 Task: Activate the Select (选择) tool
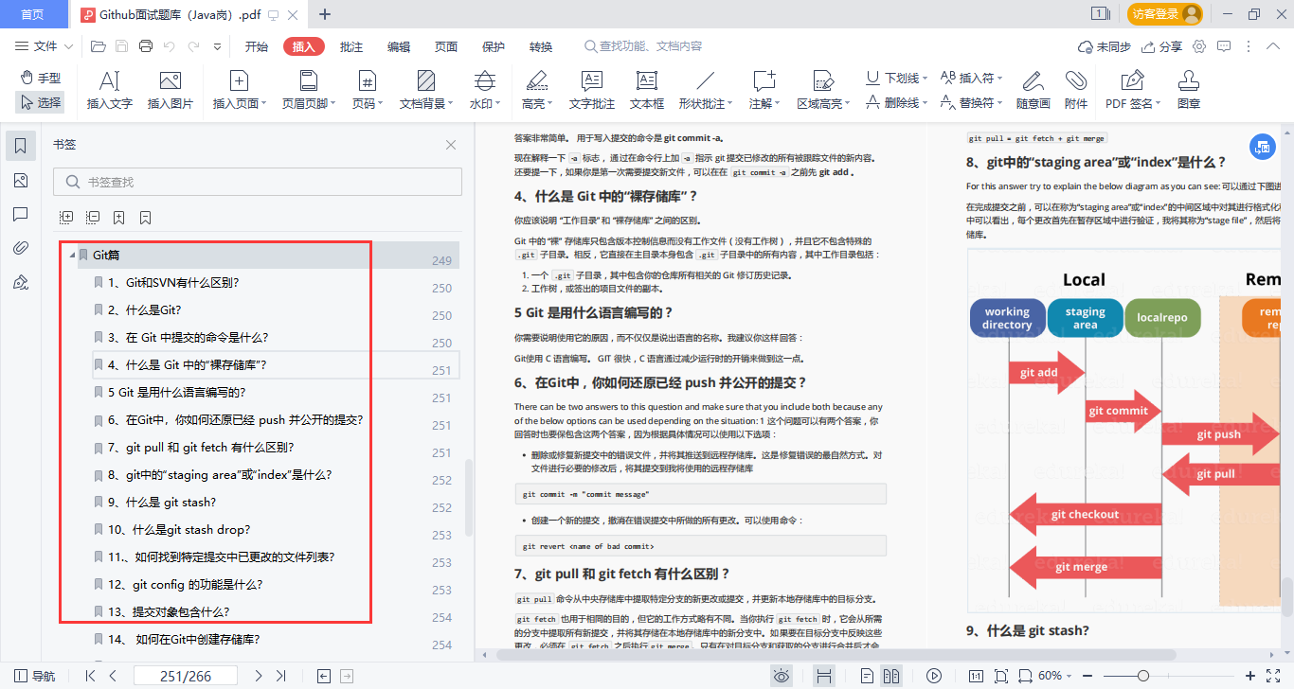pos(40,102)
